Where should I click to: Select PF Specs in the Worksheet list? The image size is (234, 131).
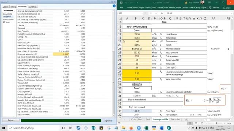tap(7, 22)
